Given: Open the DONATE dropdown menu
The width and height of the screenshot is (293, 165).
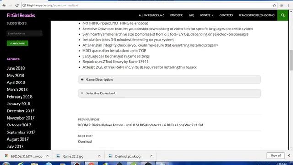Looking at the screenshot, I should pyautogui.click(x=206, y=15).
